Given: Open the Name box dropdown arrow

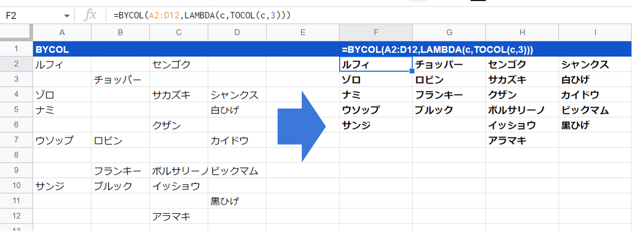Looking at the screenshot, I should 66,16.
